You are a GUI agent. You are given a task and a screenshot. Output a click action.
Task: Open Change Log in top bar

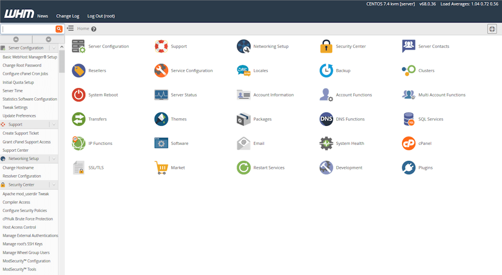[68, 16]
